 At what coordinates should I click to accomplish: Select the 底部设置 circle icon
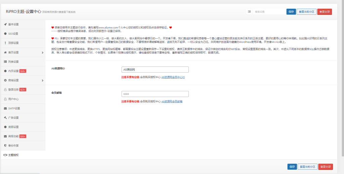5,127
